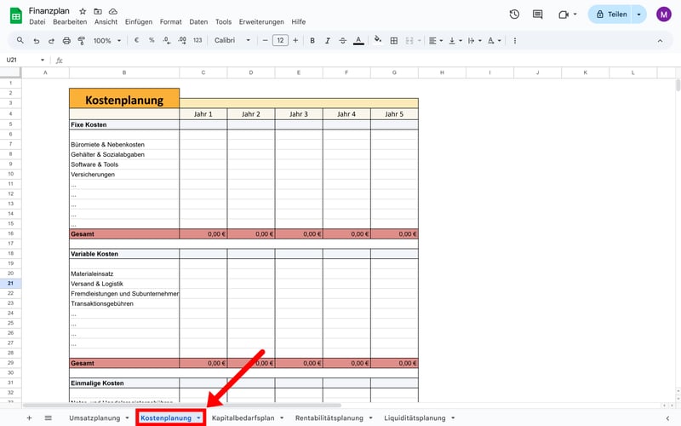This screenshot has height=426, width=681.
Task: Open the Einfügen menu
Action: point(139,21)
